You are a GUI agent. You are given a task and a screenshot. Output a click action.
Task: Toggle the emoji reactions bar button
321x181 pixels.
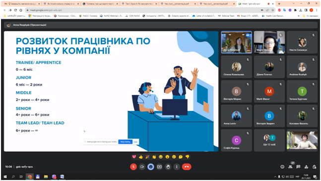(151, 167)
